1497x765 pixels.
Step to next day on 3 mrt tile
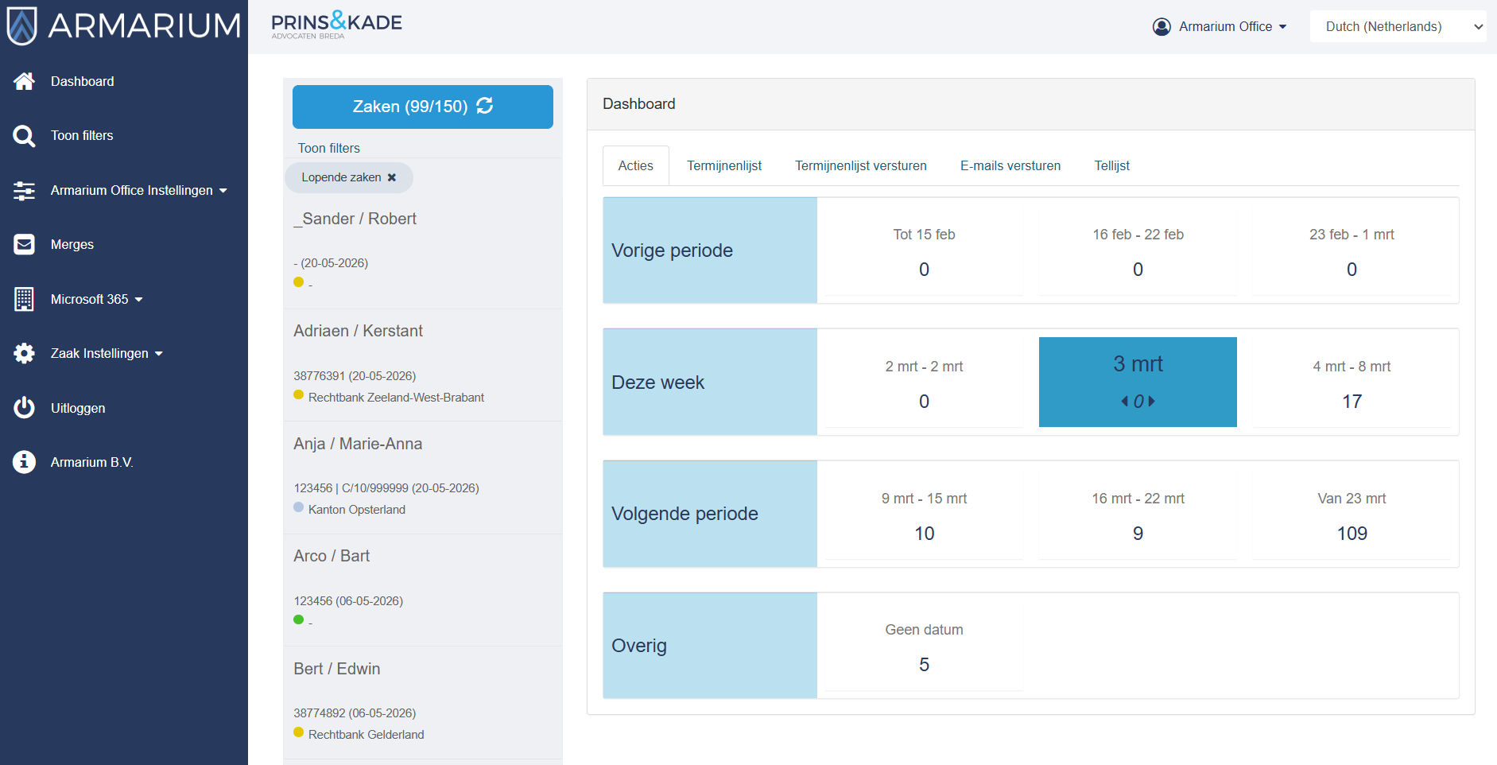tap(1152, 402)
